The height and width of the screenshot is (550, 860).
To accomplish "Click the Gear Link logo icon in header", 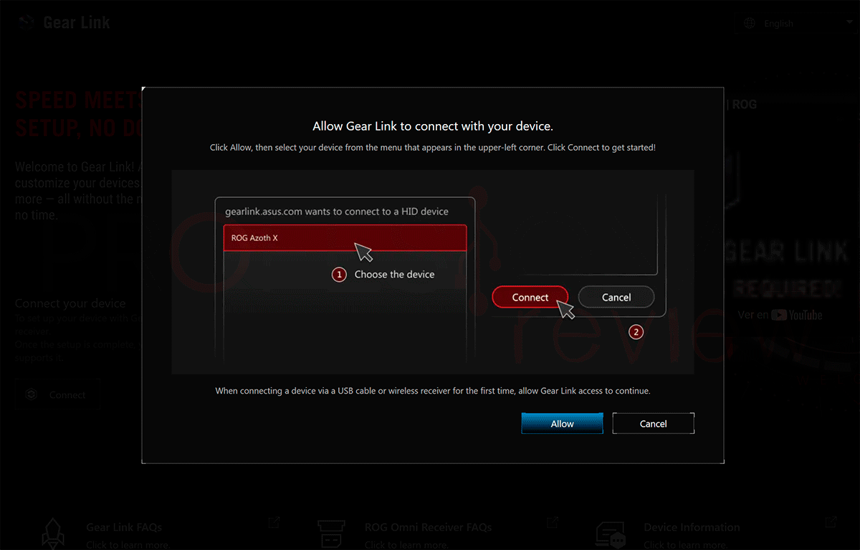I will (x=27, y=22).
